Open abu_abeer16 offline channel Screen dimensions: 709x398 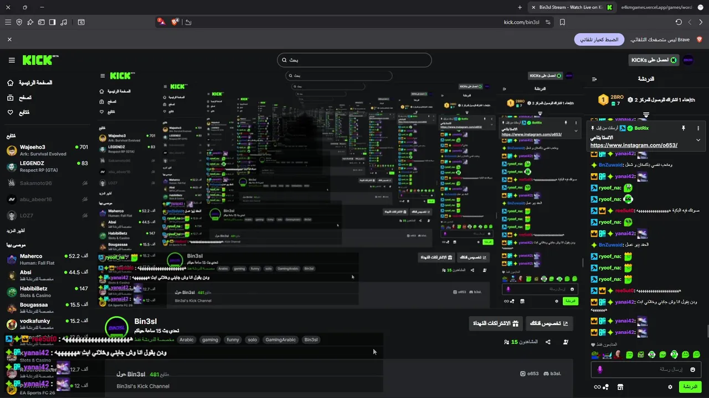click(x=47, y=199)
